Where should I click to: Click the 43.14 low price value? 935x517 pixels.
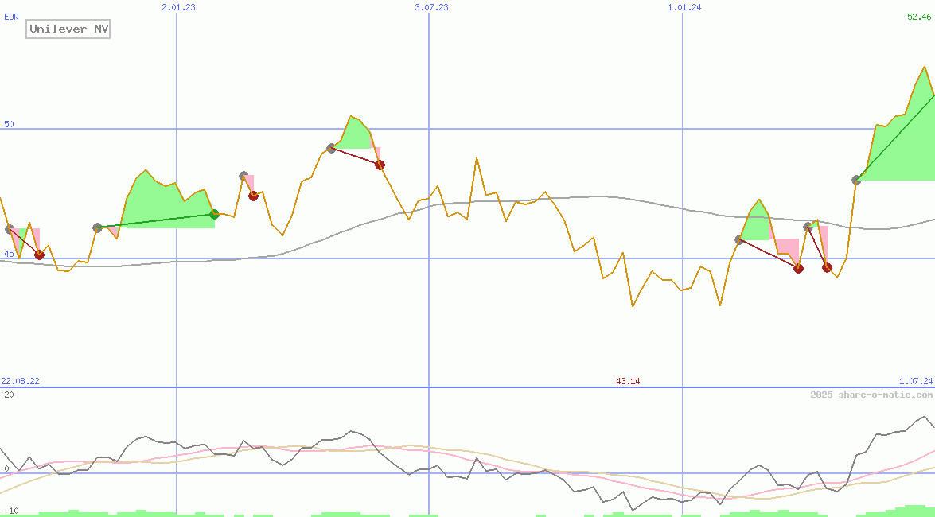[628, 381]
